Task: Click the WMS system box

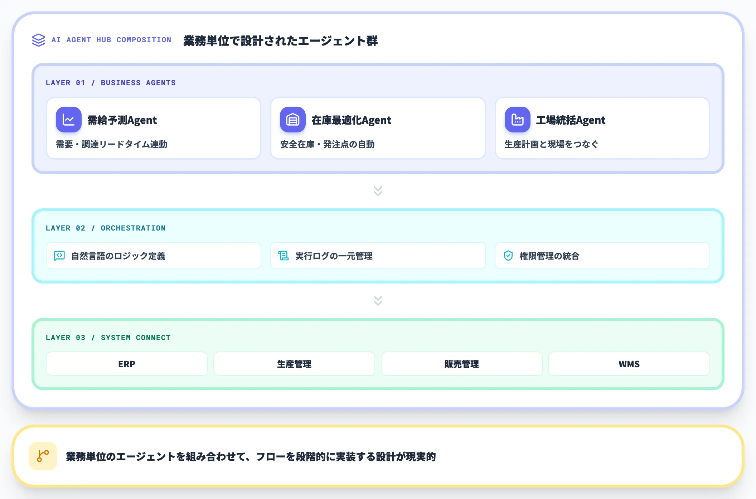Action: coord(629,364)
